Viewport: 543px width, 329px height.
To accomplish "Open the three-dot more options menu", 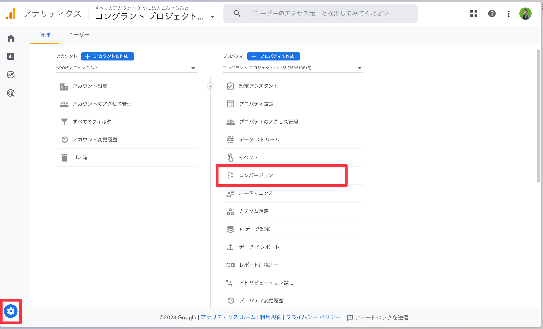I will pos(509,14).
